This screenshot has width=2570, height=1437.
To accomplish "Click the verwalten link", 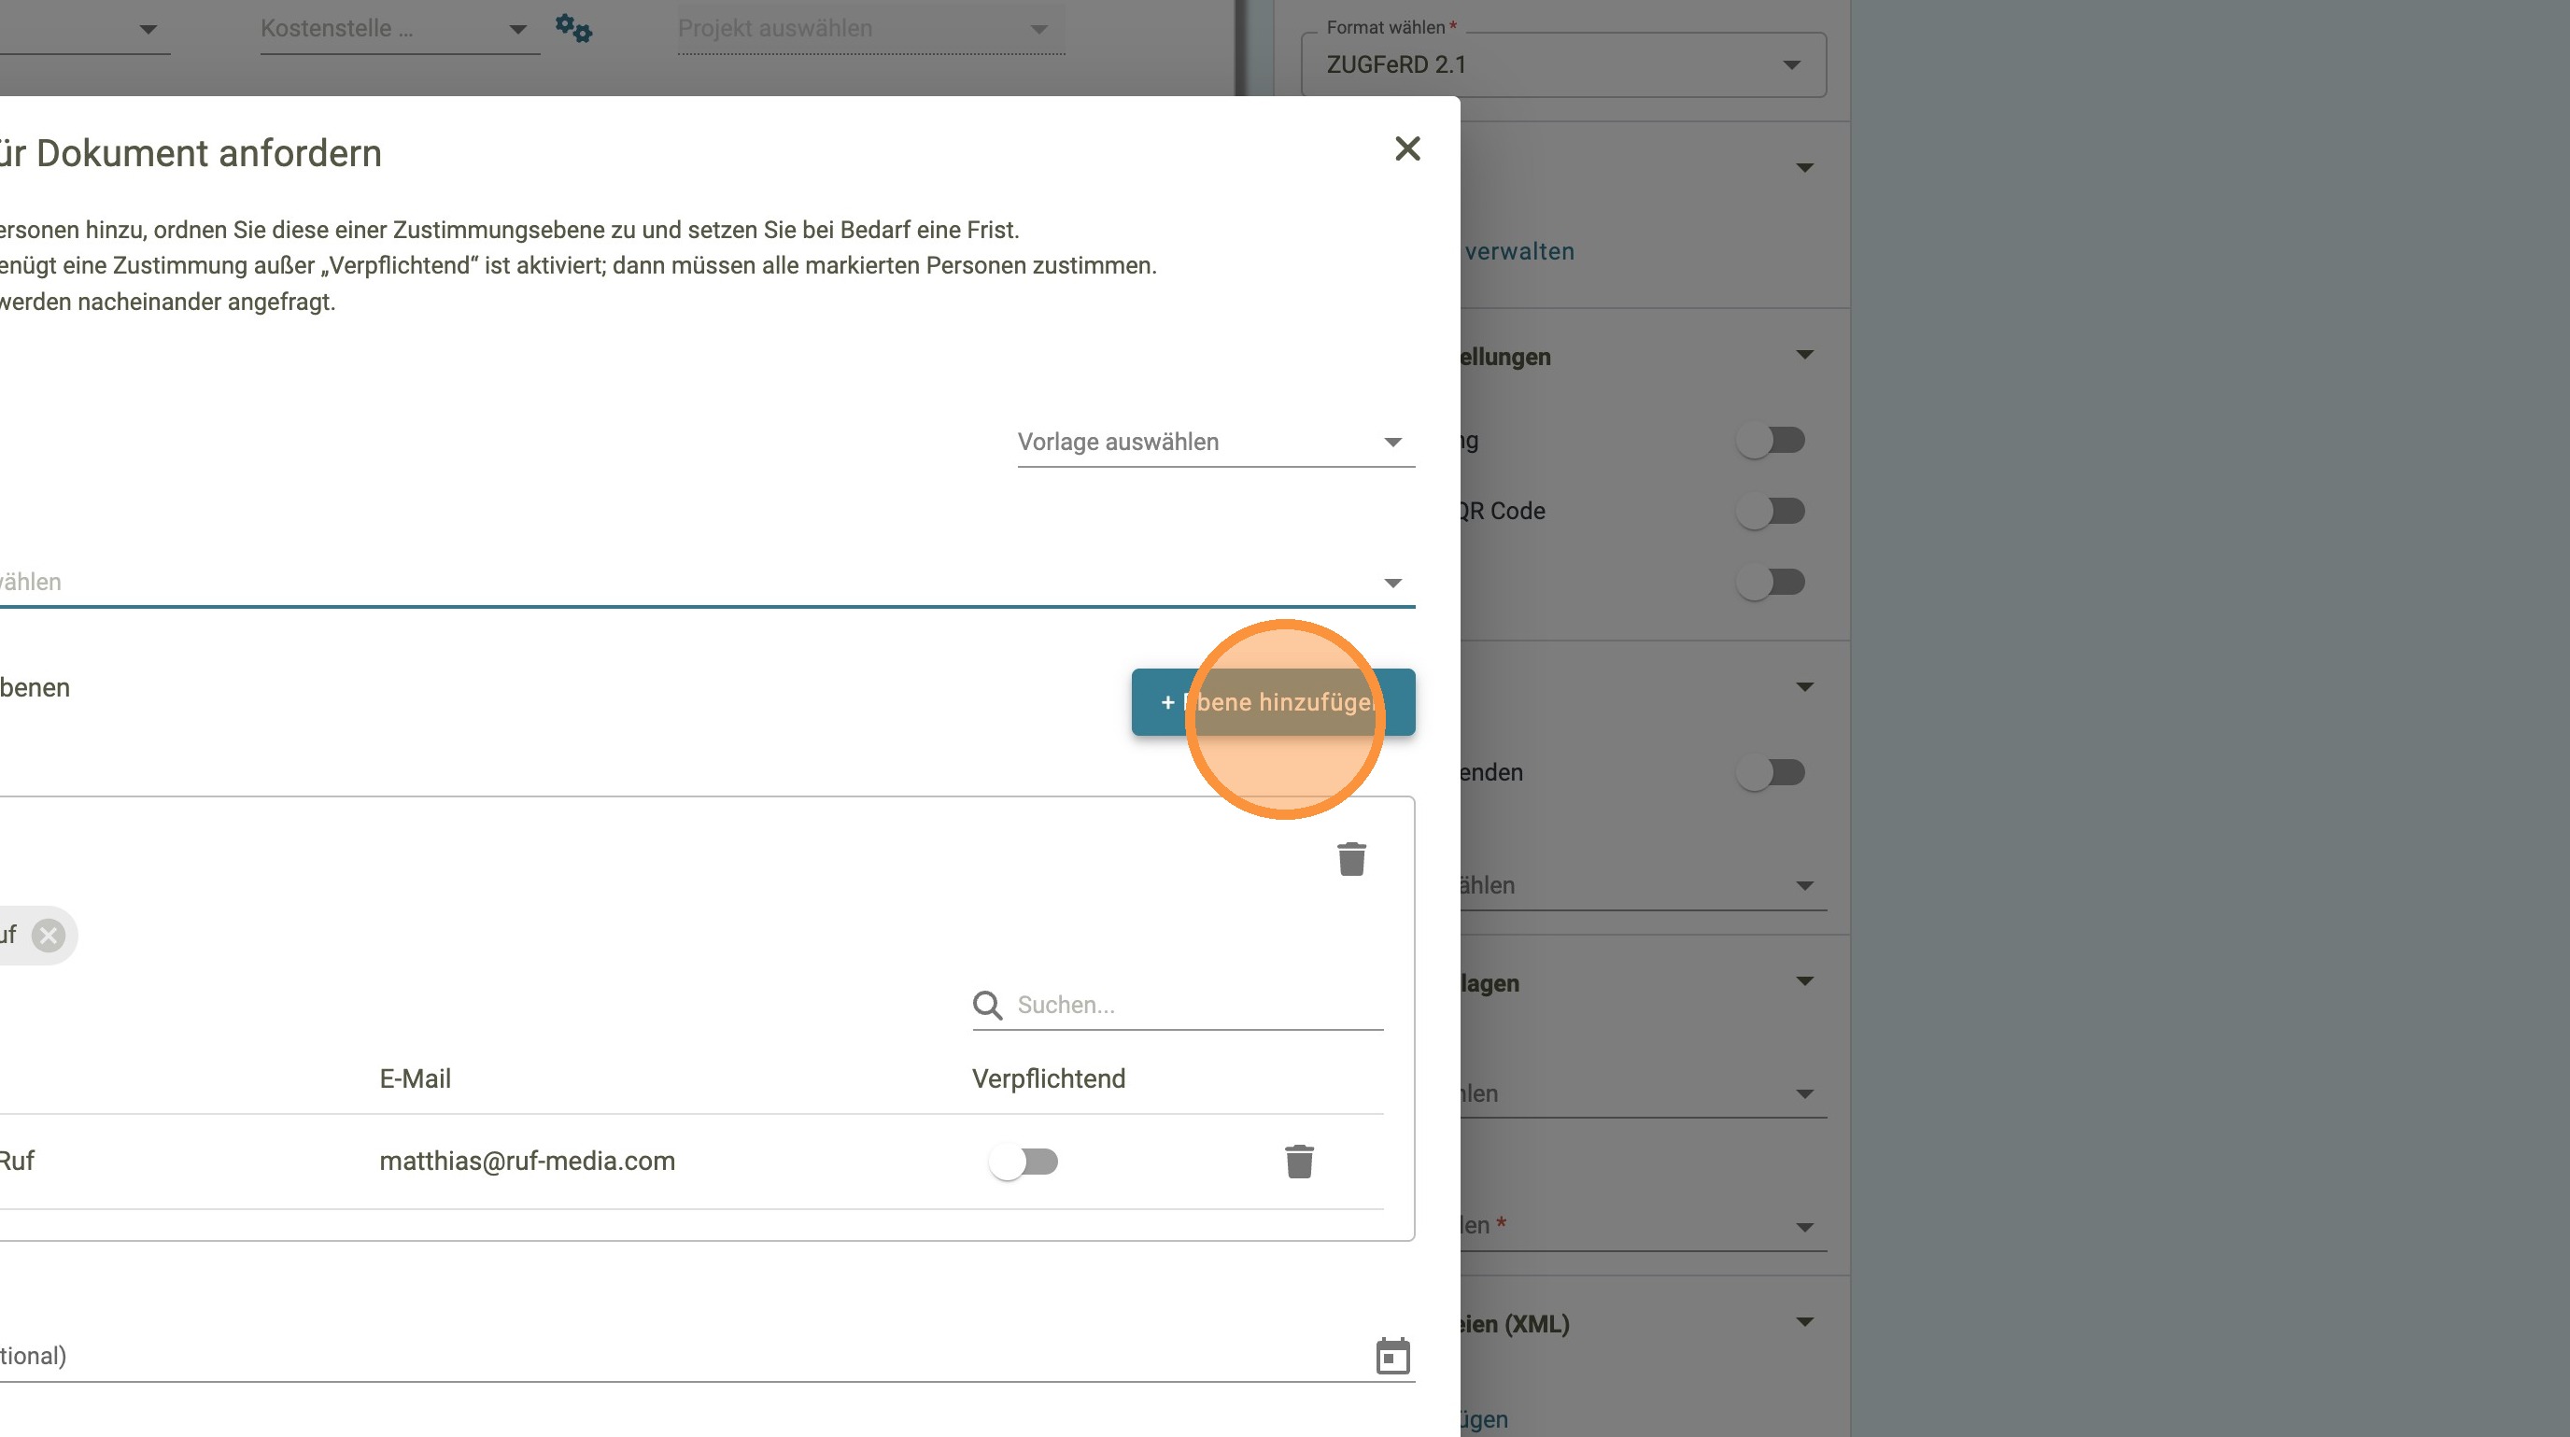I will [x=1518, y=251].
